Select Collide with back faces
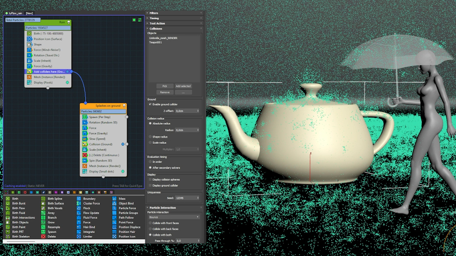This screenshot has height=256, width=456. coord(150,229)
